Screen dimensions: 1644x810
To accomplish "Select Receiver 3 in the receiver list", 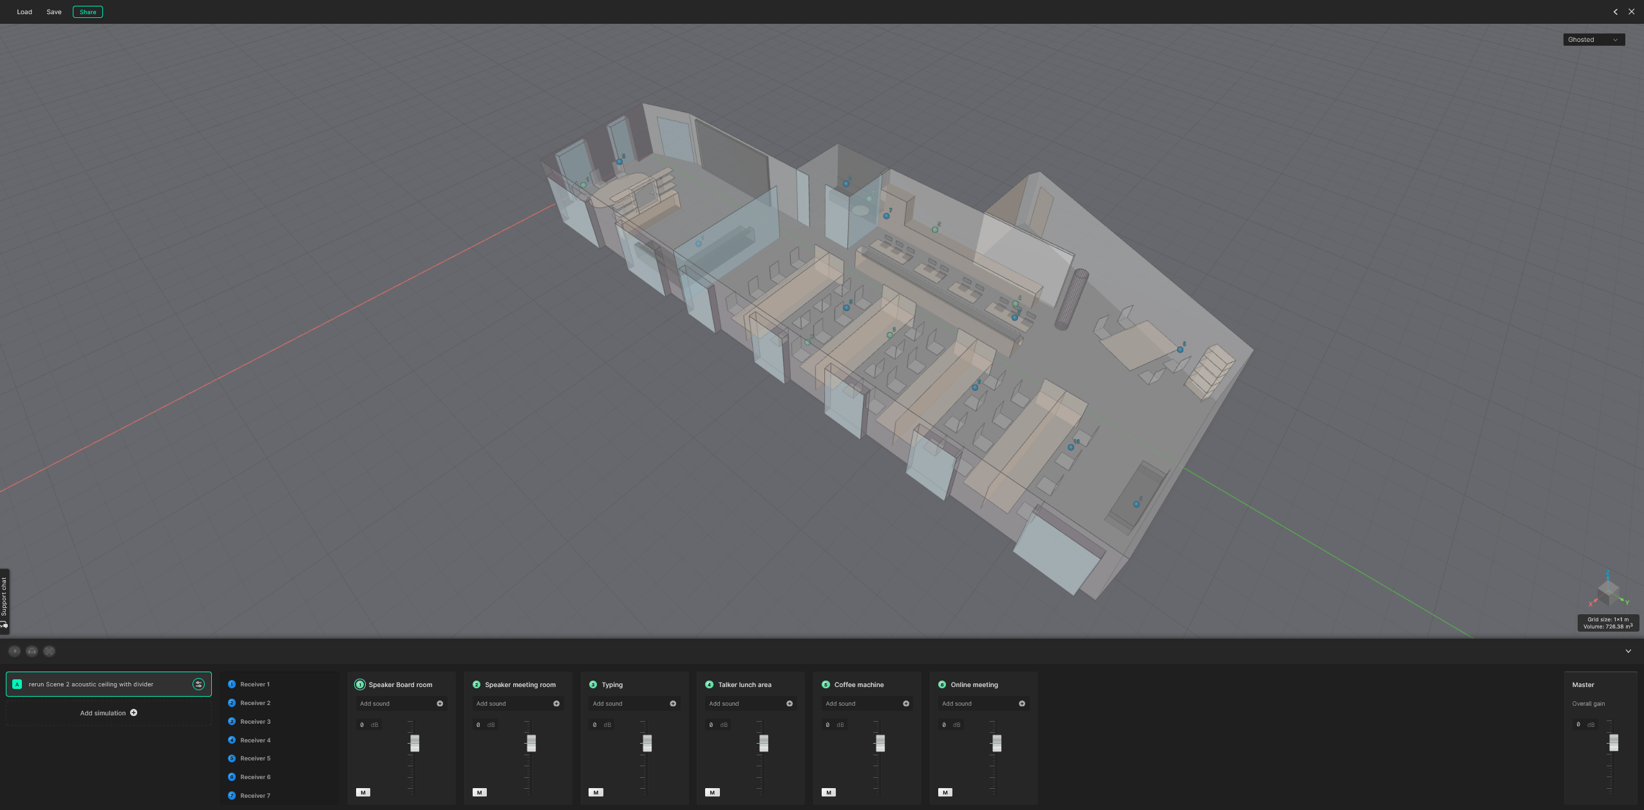I will tap(255, 722).
